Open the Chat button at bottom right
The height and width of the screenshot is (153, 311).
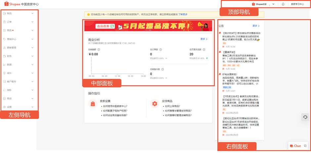tap(295, 146)
